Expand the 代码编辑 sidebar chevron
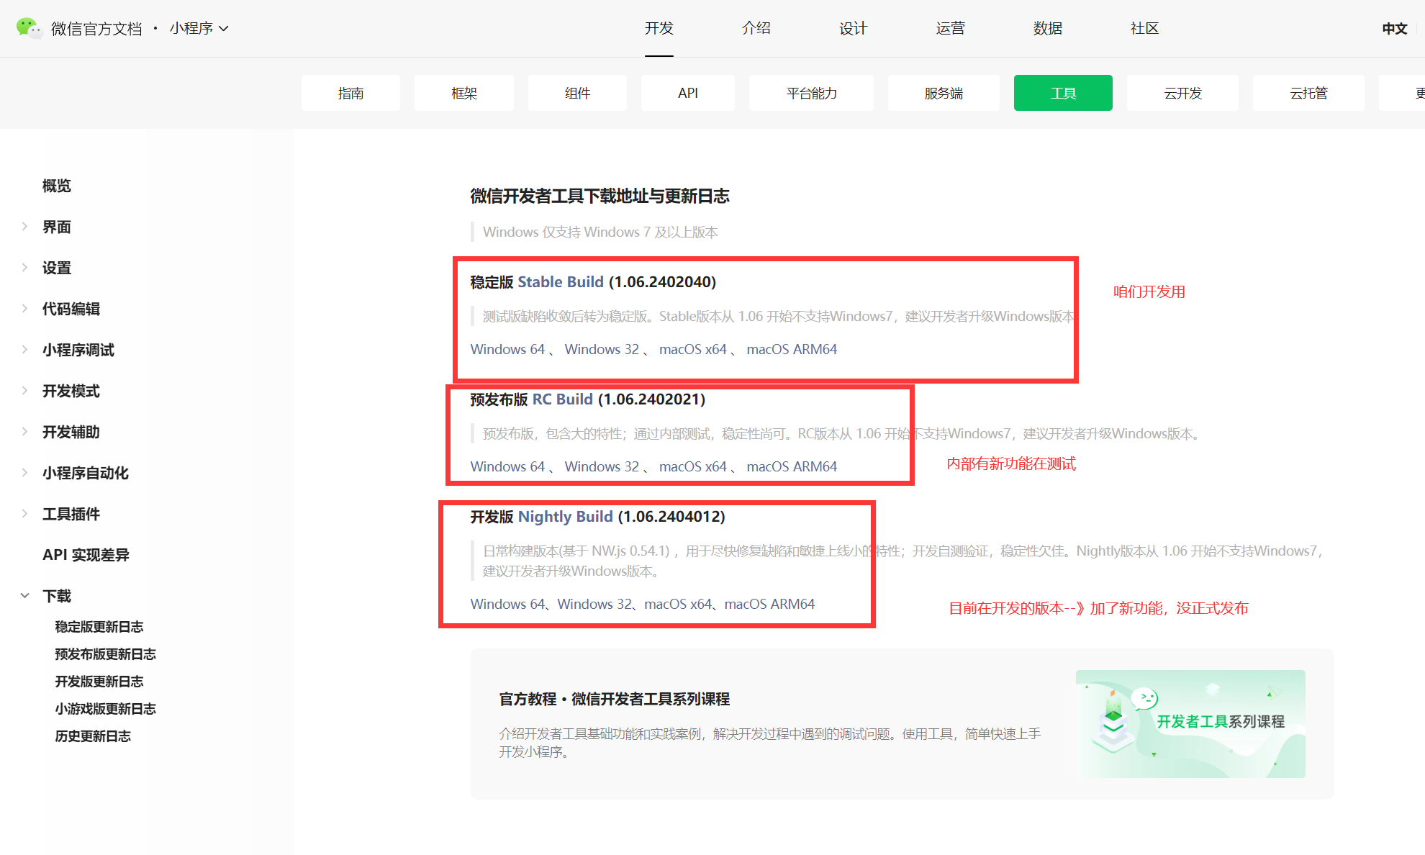1425x855 pixels. 24,309
